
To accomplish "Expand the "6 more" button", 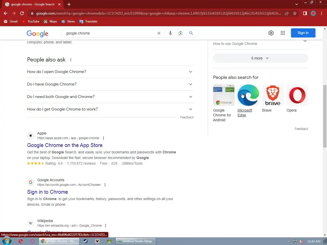I will point(261,58).
